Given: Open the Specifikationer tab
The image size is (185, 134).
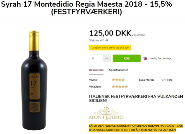Looking at the screenshot, I should pyautogui.click(x=118, y=70).
